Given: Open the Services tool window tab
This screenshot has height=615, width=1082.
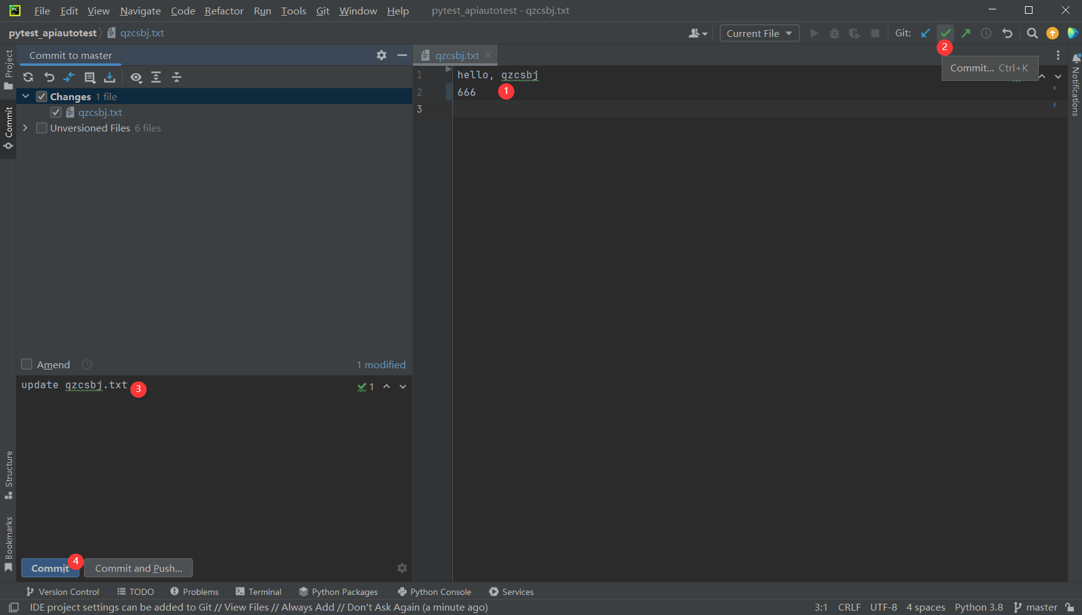Looking at the screenshot, I should tap(511, 592).
